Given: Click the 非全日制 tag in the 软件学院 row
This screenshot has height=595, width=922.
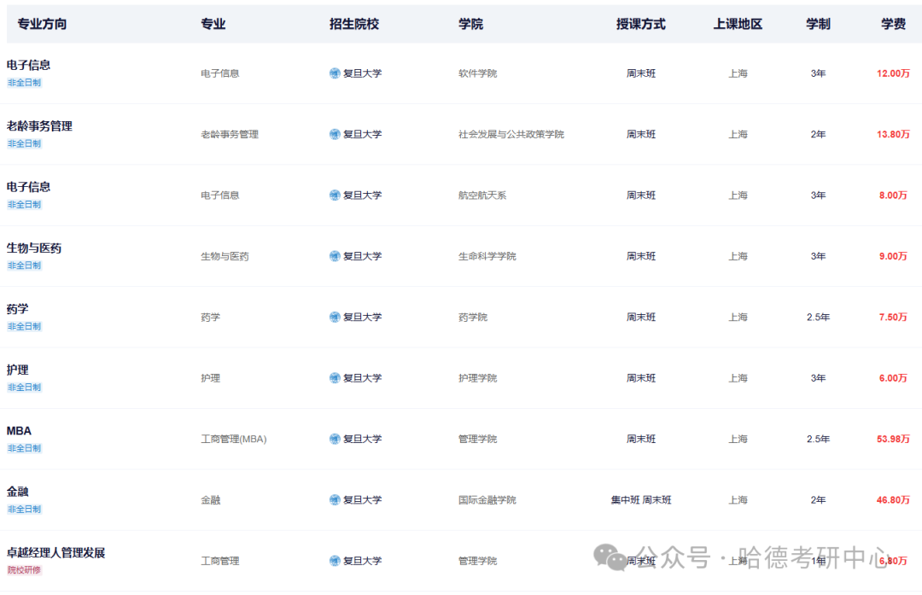Looking at the screenshot, I should pos(24,83).
